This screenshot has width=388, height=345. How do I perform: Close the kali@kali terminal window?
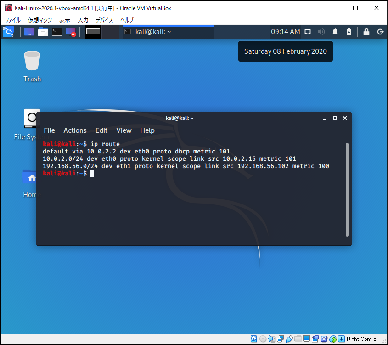coord(345,119)
